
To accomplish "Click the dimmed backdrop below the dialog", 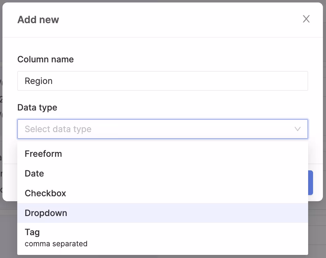I will point(317,231).
